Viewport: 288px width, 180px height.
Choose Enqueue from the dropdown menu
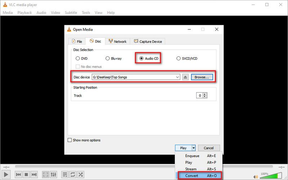point(199,156)
